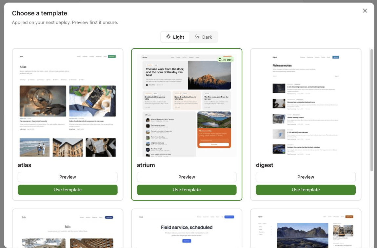This screenshot has height=248, width=377.
Task: Click the Choose a template heading
Action: [40, 13]
